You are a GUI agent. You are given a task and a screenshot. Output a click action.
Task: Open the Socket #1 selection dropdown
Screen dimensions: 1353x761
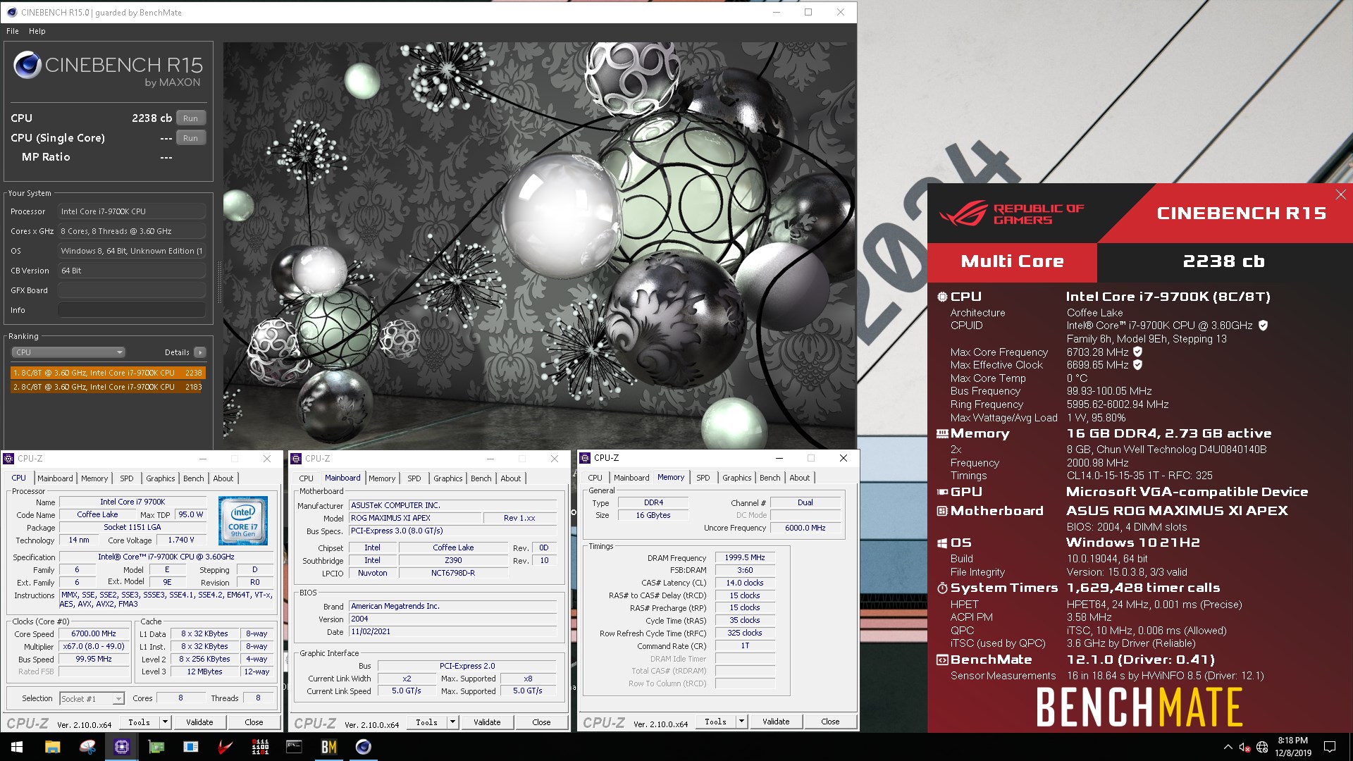pyautogui.click(x=92, y=698)
